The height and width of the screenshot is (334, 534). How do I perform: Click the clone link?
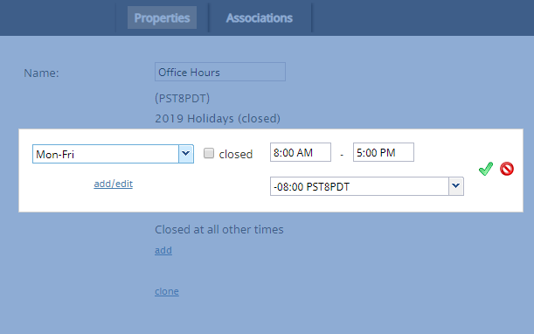pos(167,291)
